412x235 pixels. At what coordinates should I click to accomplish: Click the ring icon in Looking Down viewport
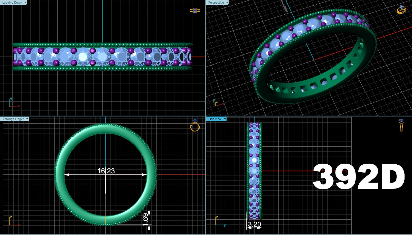[195, 11]
